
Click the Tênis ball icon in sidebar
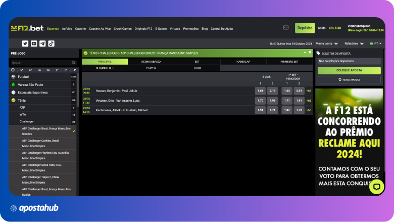13,100
